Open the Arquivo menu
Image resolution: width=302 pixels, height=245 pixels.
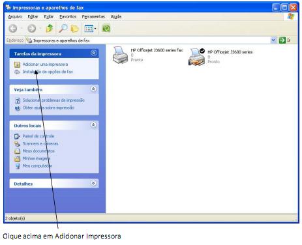click(x=15, y=17)
